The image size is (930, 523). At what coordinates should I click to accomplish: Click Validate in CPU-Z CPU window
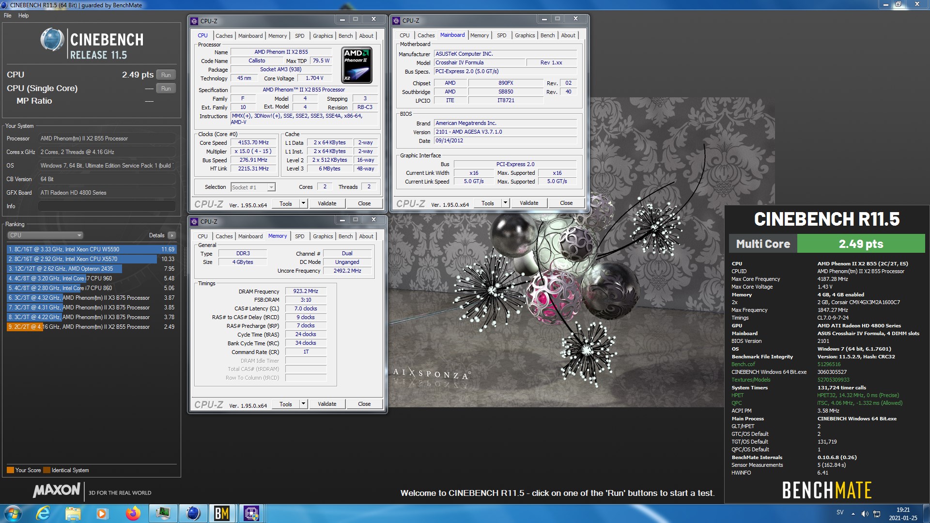click(327, 203)
